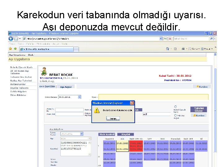Click the <<< Geri Dön tab

pyautogui.click(x=47, y=87)
